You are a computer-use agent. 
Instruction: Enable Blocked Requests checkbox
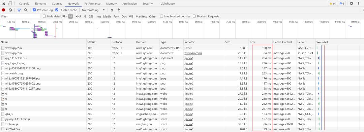click(x=194, y=16)
